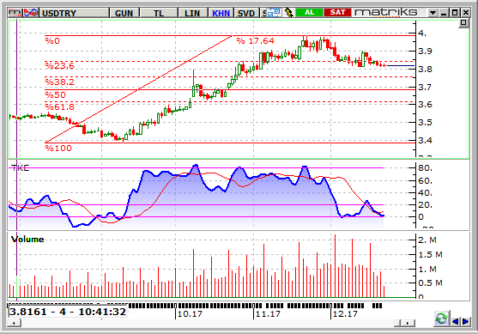The width and height of the screenshot is (478, 334).
Task: Click the small square button on price panel
Action: tap(463, 22)
